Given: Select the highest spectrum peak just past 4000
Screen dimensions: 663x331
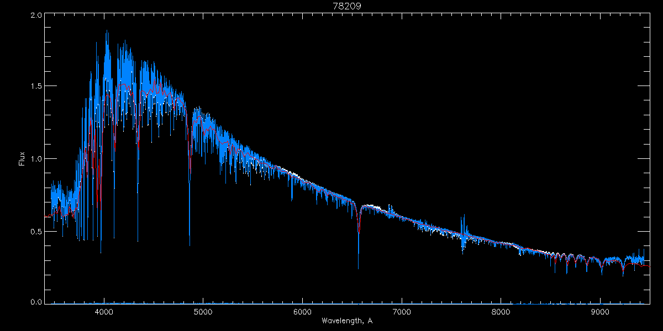Looking at the screenshot, I should 107,31.
